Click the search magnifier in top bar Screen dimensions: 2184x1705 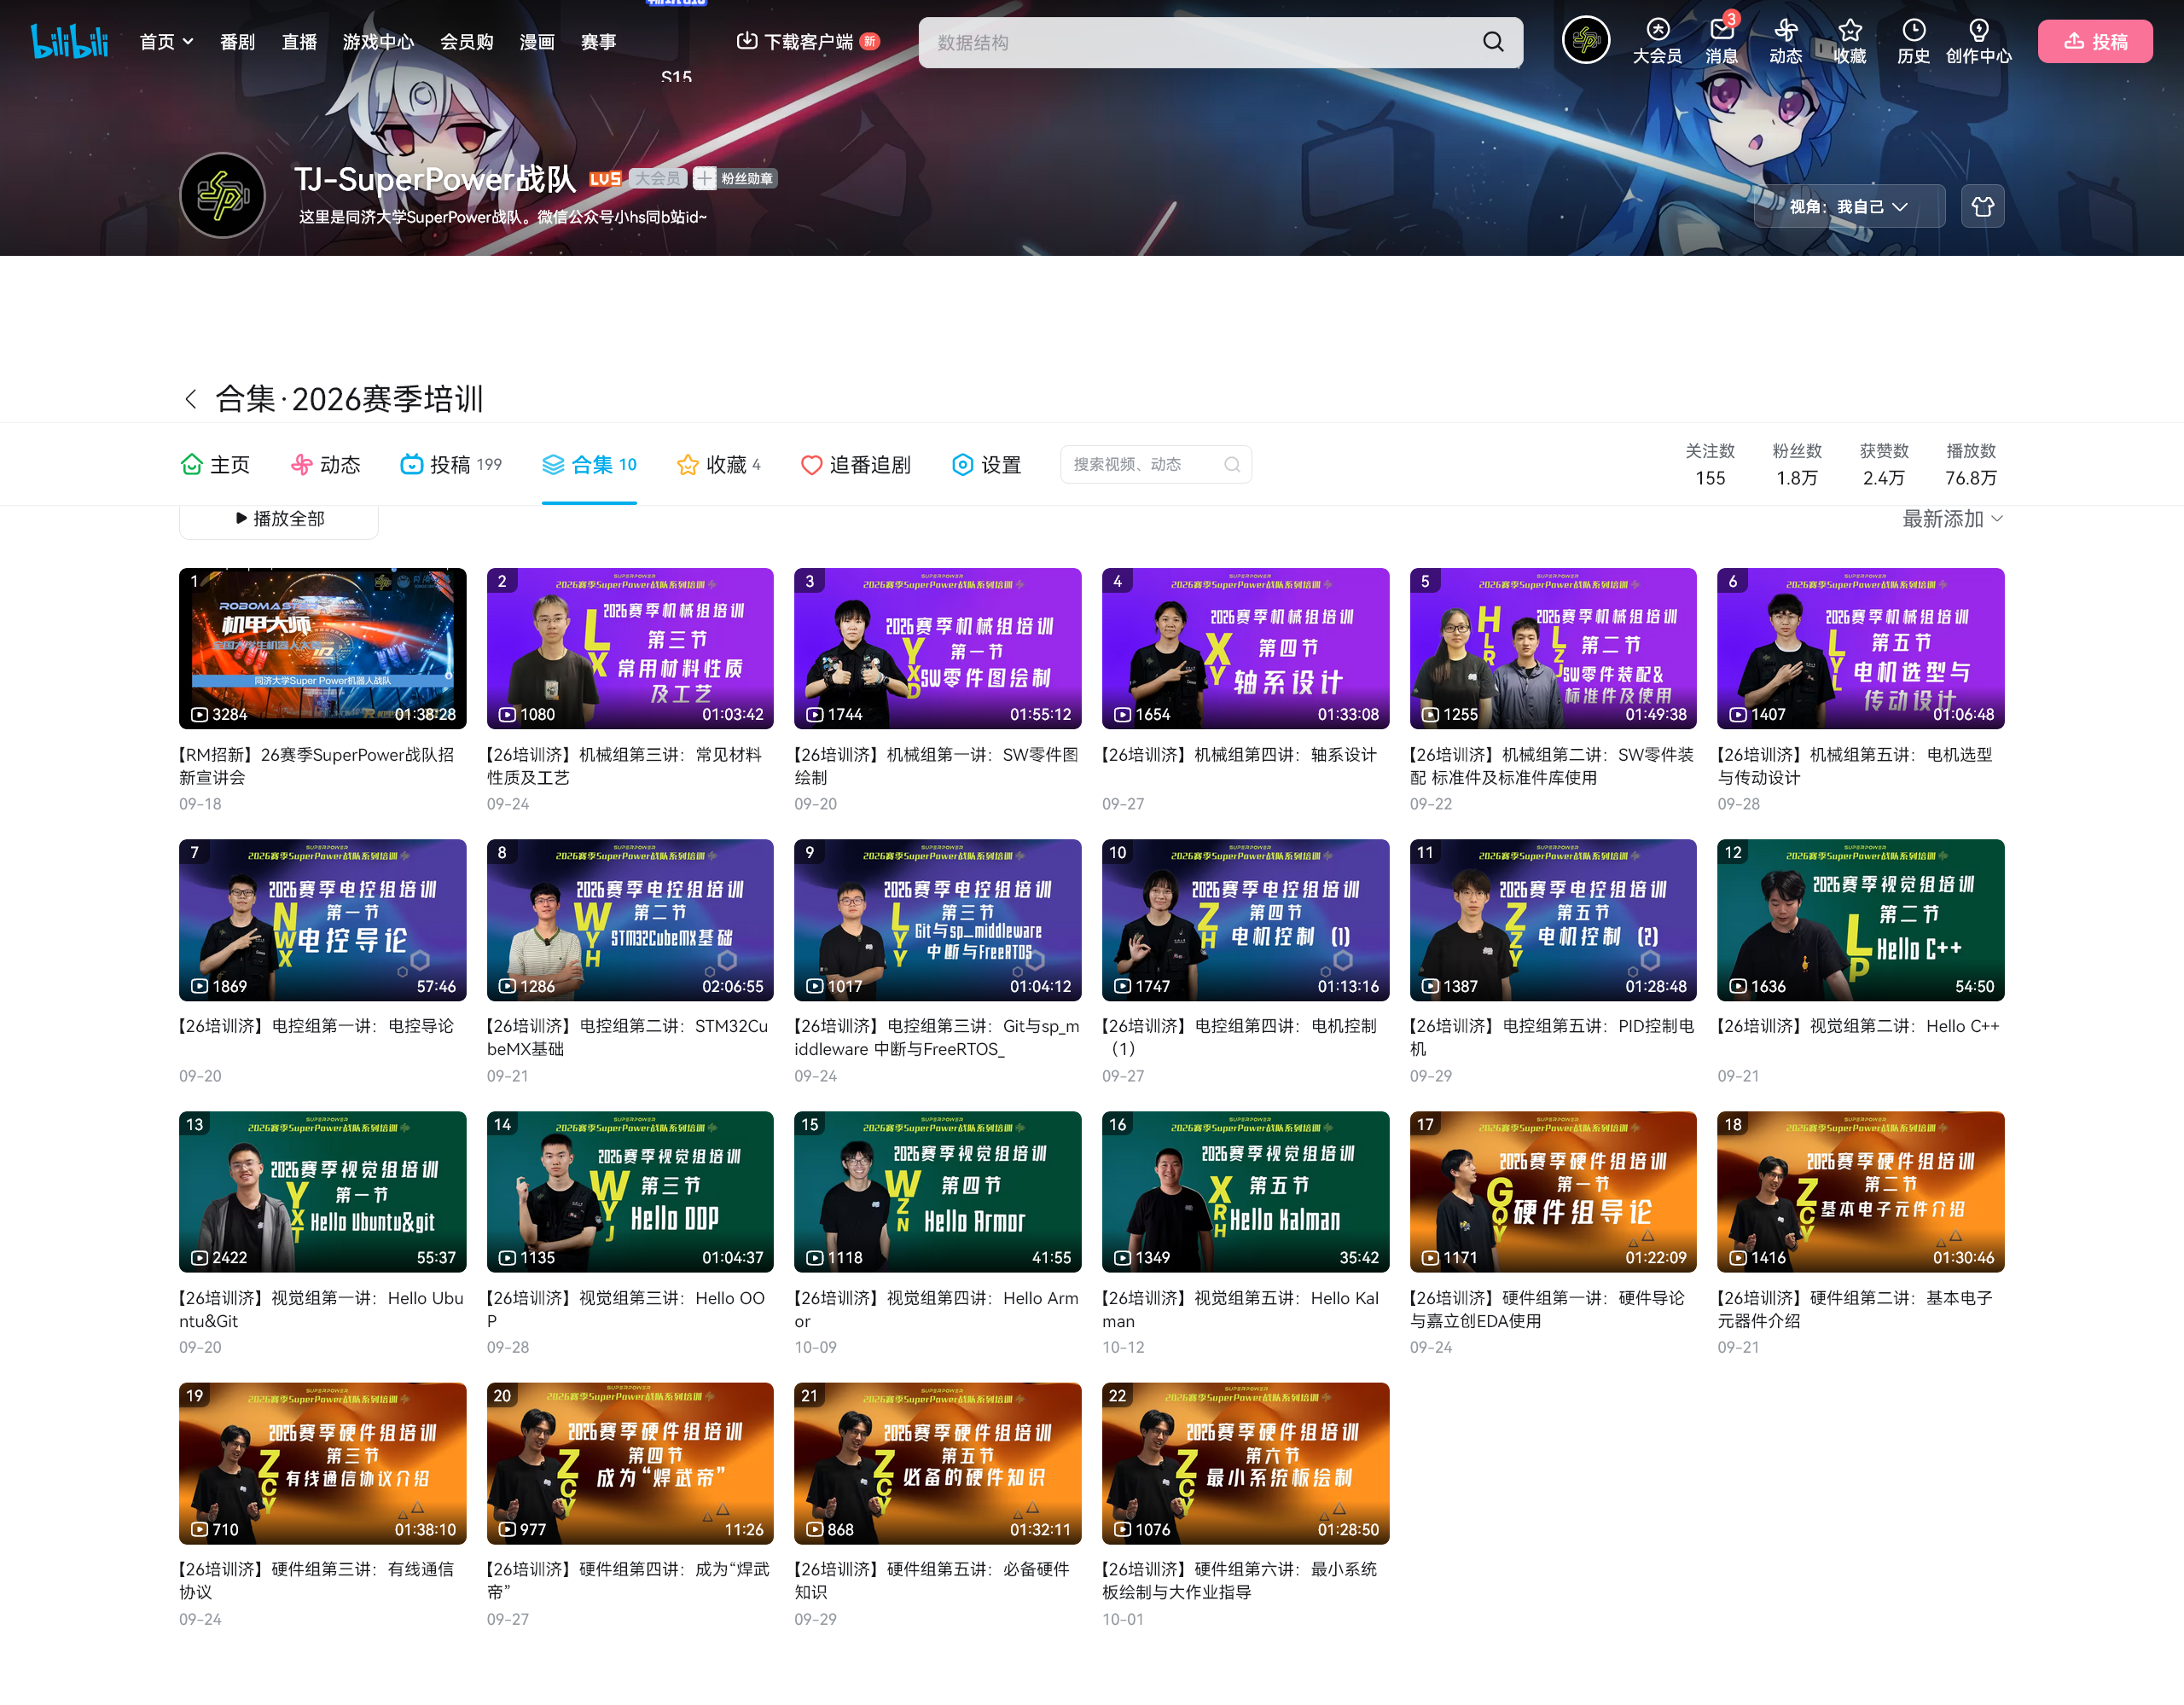(x=1492, y=42)
